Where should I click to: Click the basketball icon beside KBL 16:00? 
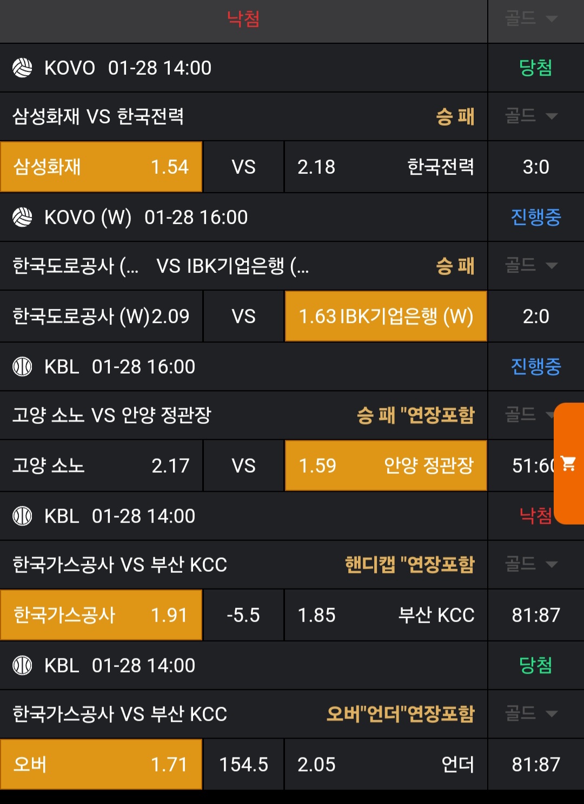[22, 367]
